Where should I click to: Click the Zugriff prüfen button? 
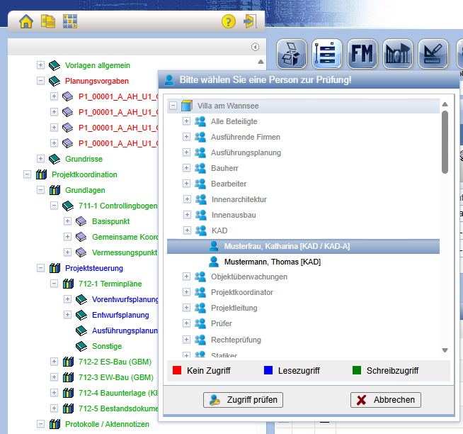coord(243,400)
